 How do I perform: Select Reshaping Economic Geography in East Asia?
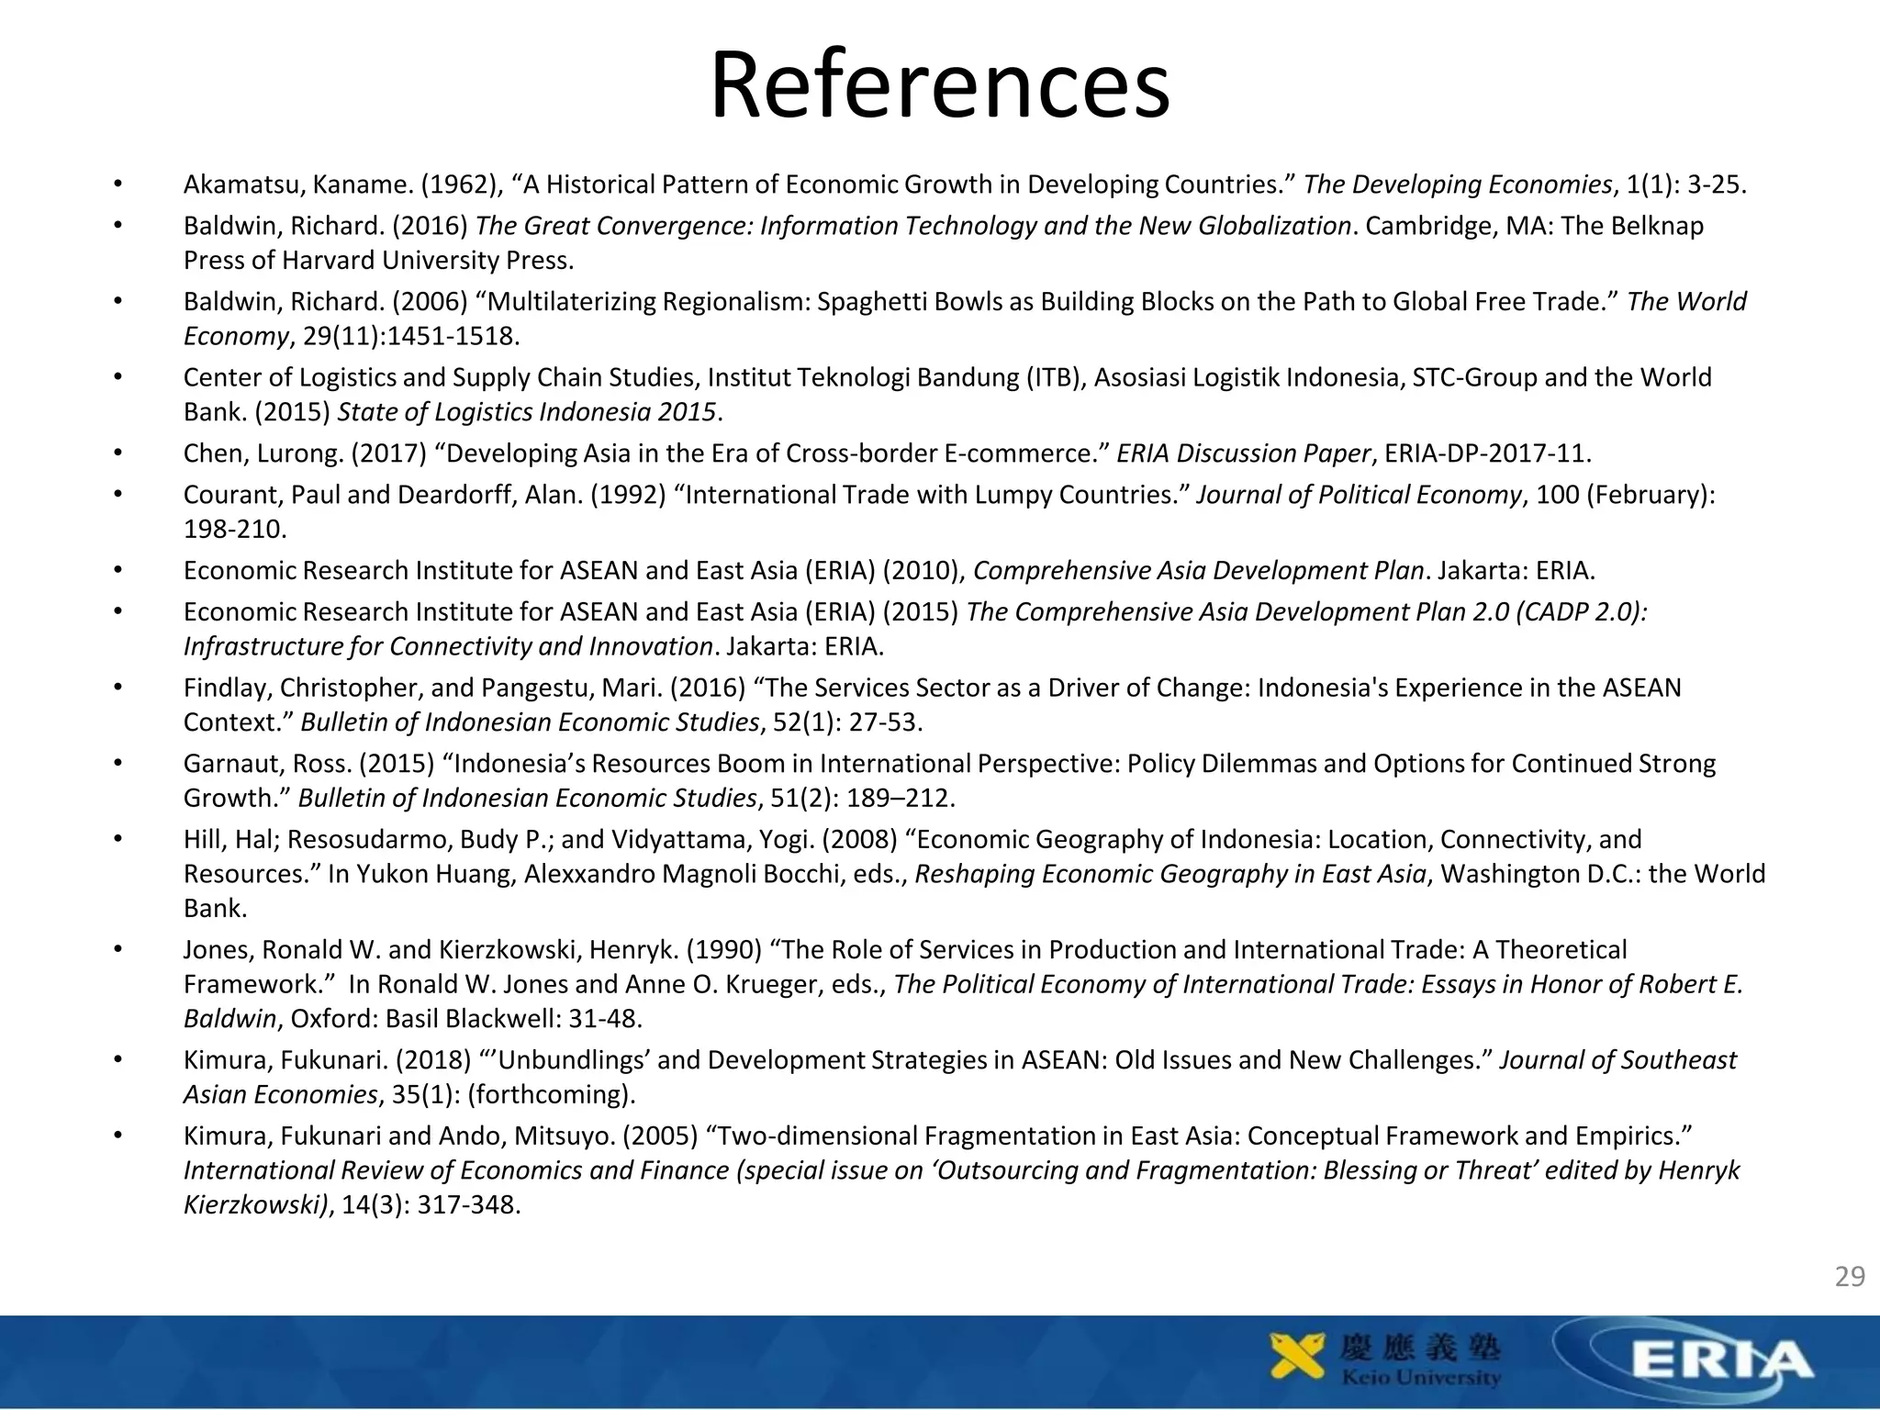pos(1170,874)
